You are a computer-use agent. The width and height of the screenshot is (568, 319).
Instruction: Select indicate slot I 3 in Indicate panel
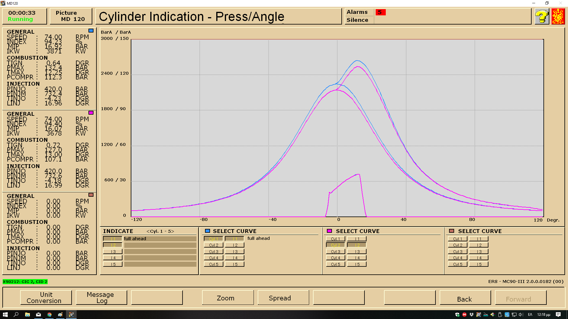(113, 252)
